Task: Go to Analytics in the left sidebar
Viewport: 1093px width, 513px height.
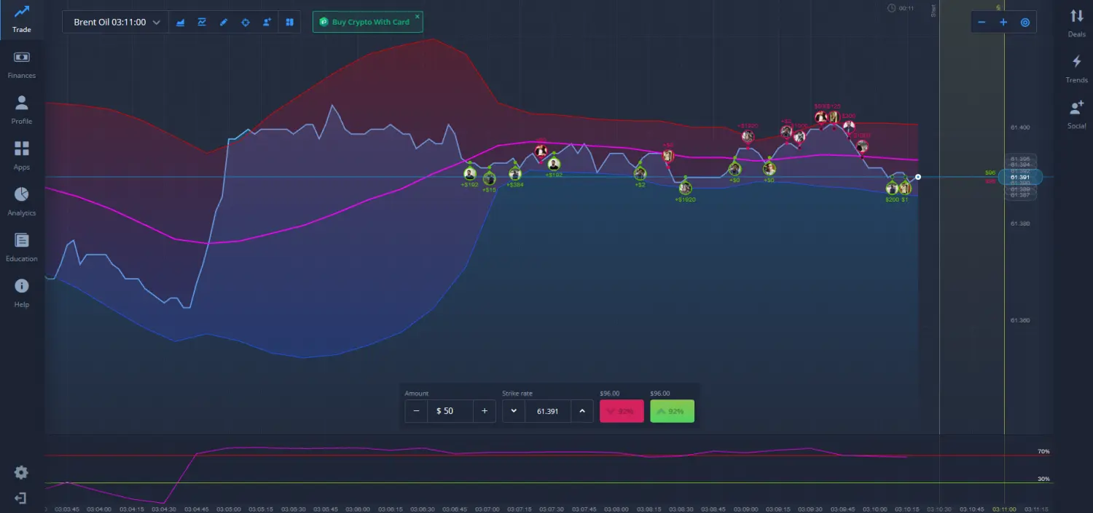Action: pos(22,201)
